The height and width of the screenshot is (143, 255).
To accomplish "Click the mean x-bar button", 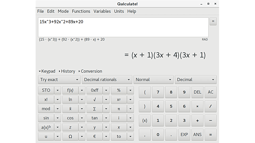I will (x=70, y=109).
